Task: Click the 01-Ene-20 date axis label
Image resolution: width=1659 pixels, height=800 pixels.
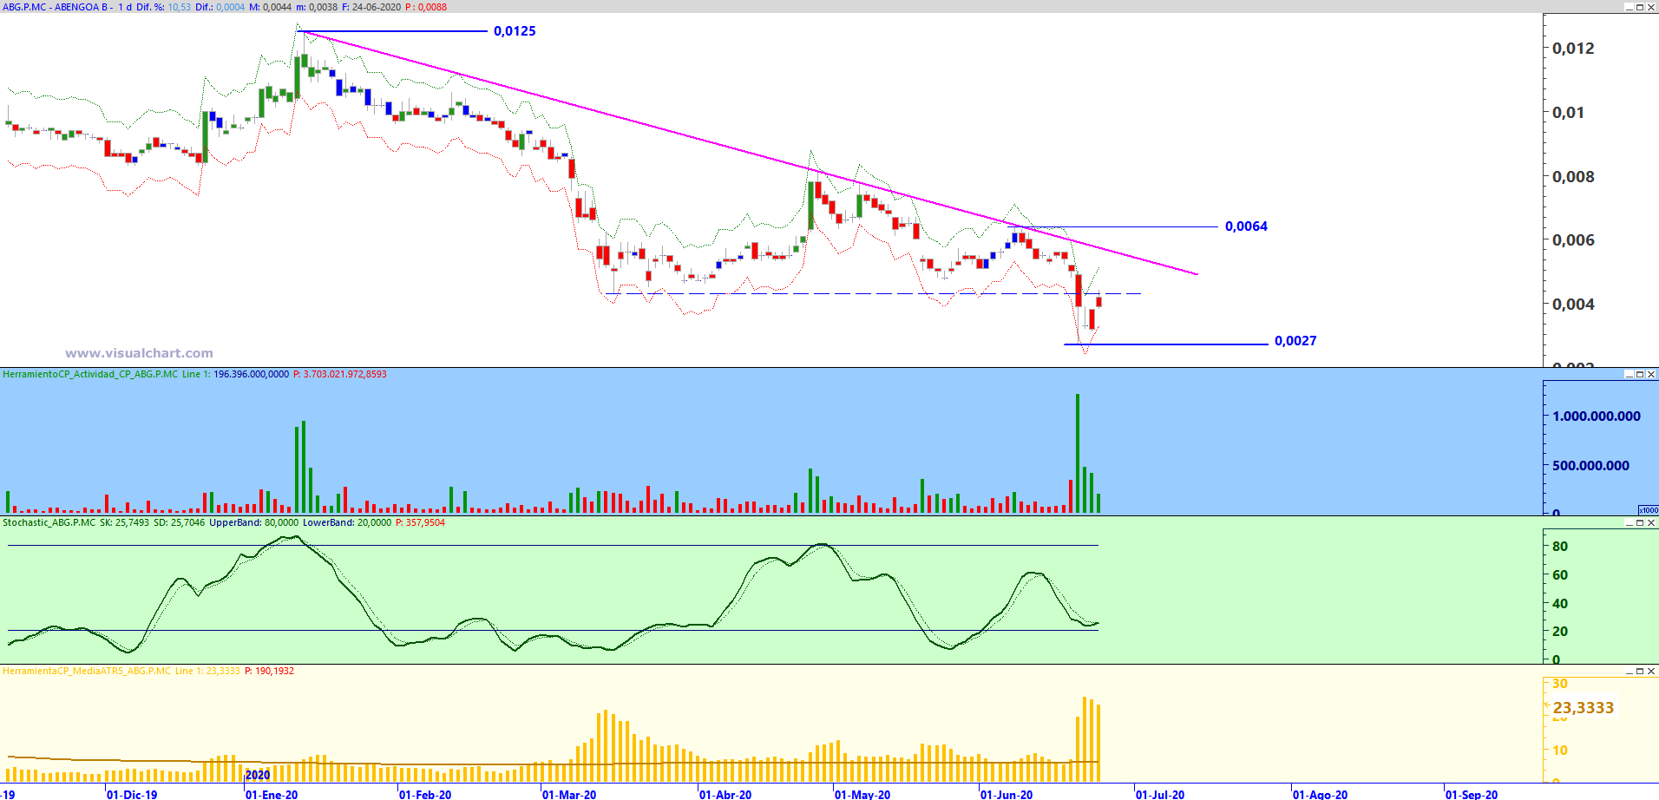Action: click(x=272, y=794)
